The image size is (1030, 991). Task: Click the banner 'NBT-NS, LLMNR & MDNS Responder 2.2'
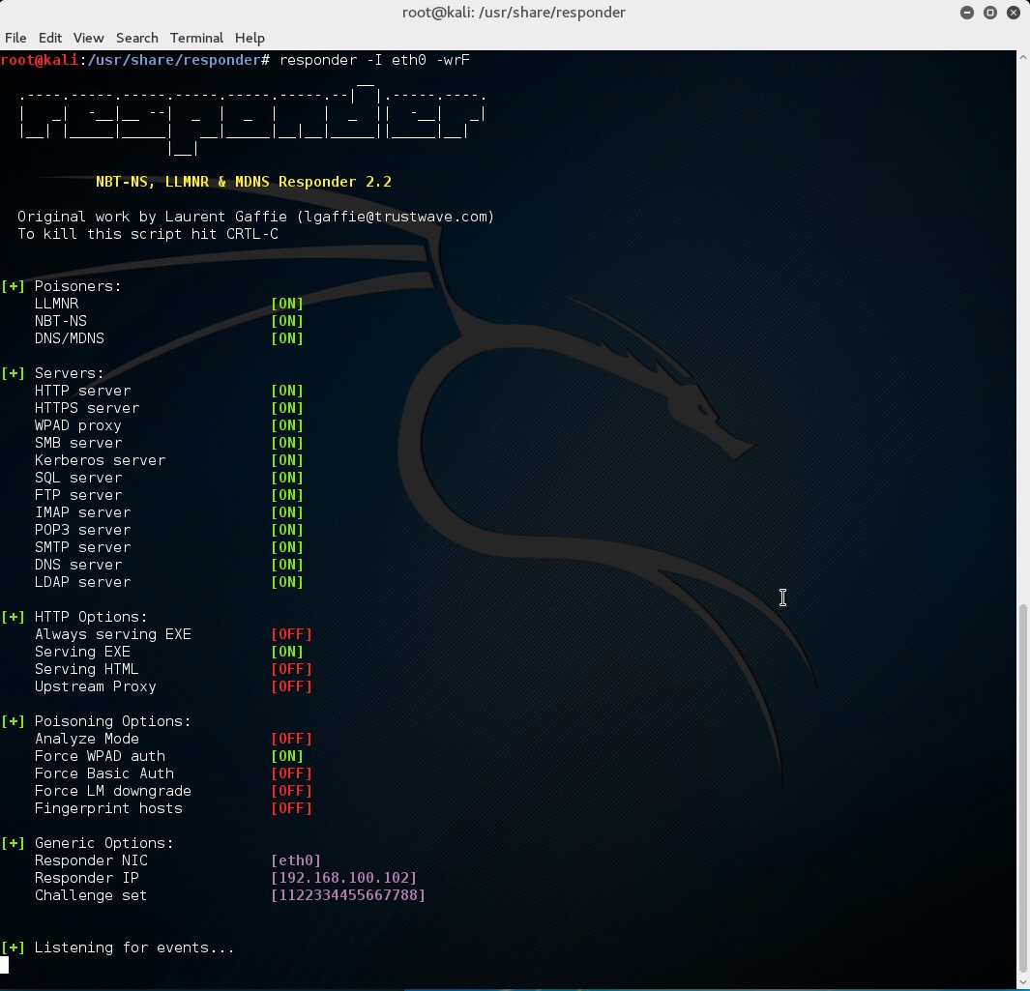click(x=244, y=182)
